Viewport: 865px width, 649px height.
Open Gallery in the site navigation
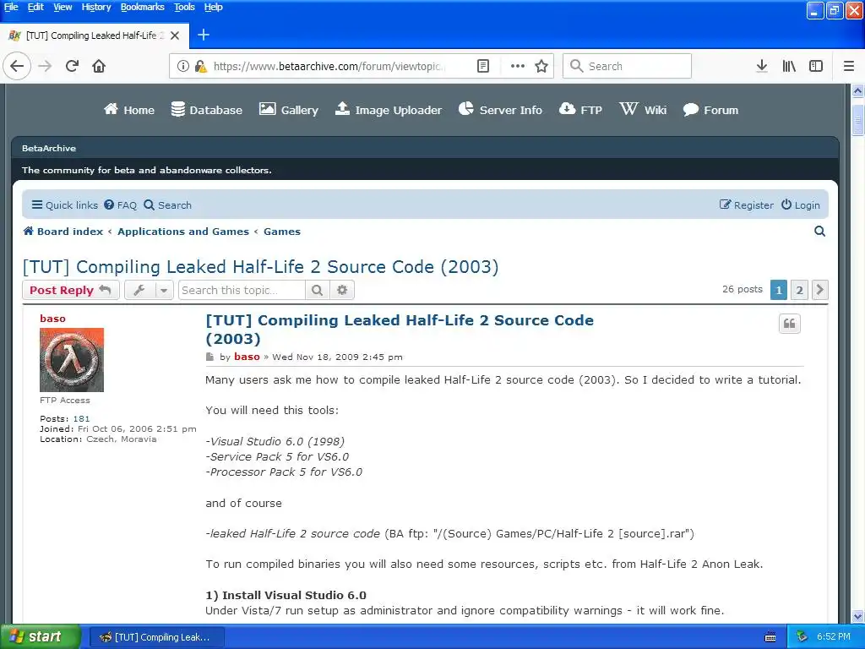tap(289, 110)
